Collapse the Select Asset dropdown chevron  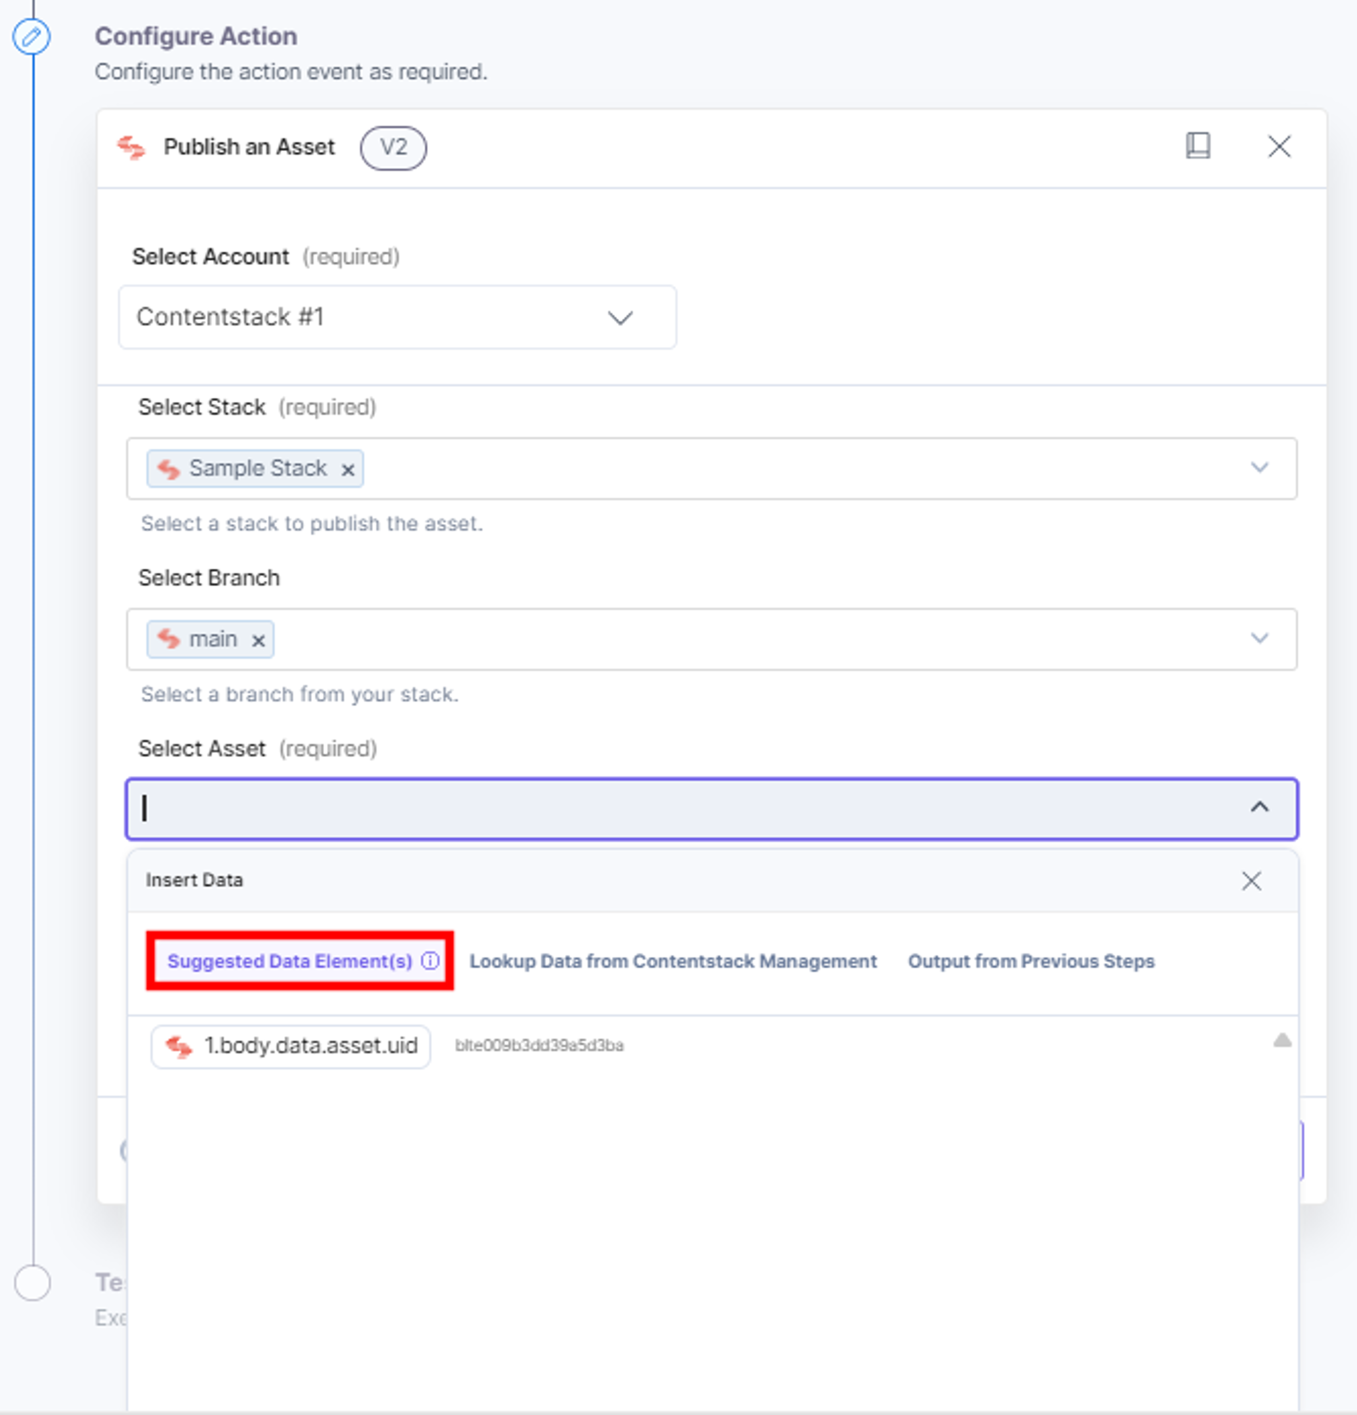tap(1259, 807)
